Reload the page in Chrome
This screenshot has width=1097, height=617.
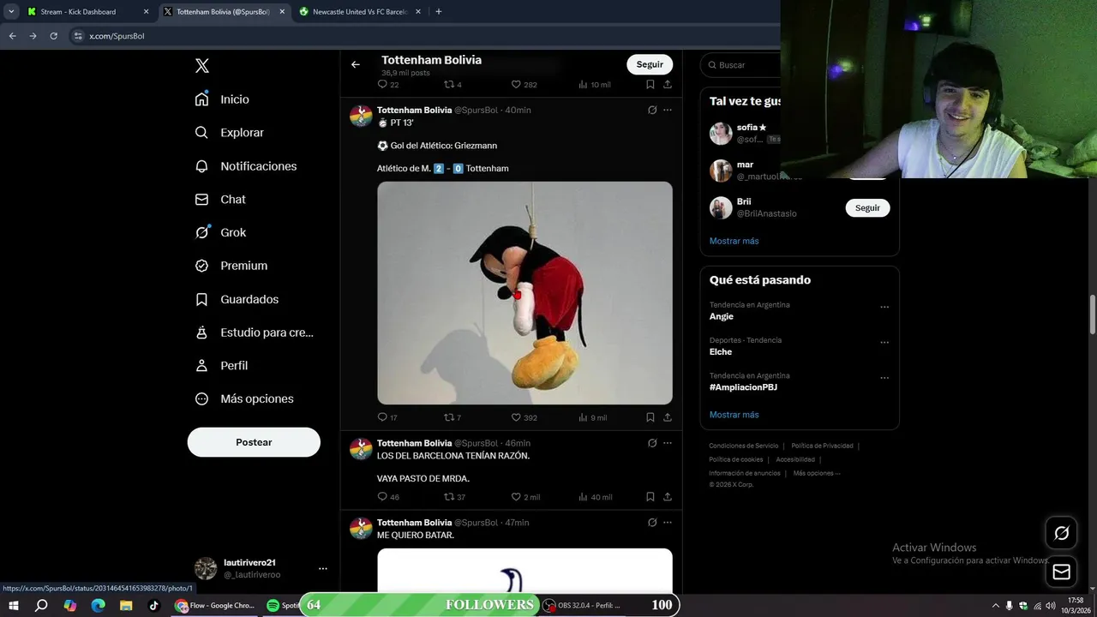tap(53, 36)
